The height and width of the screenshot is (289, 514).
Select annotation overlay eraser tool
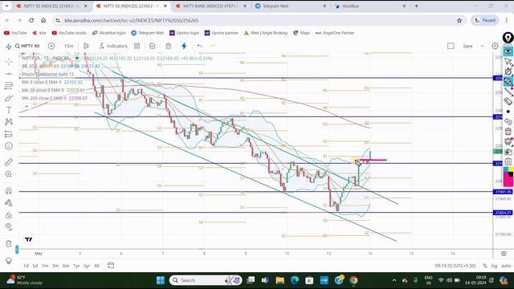tap(508, 101)
